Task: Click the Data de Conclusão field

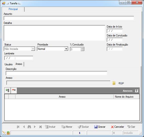Action: pyautogui.click(x=115, y=40)
